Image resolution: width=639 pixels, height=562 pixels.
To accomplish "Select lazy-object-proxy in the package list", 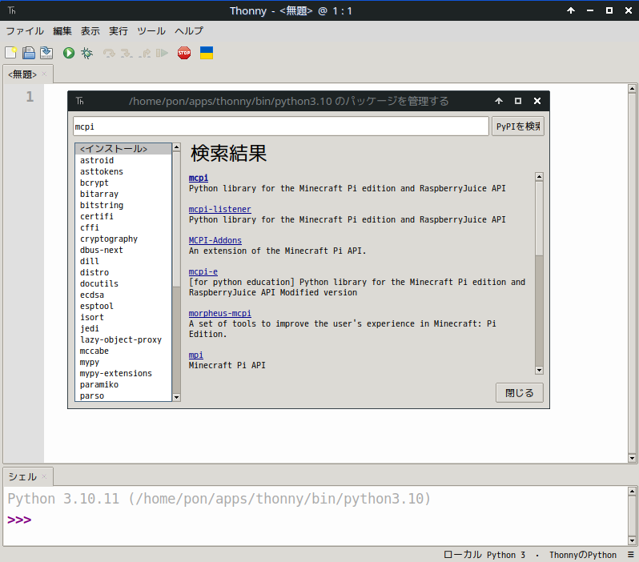I will pos(123,339).
